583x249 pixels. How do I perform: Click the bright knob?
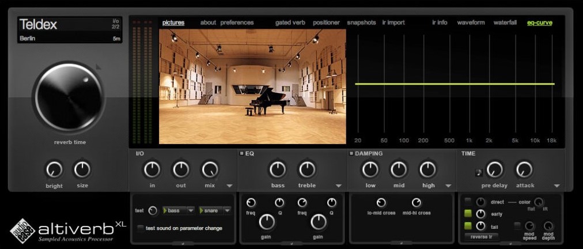coord(54,169)
